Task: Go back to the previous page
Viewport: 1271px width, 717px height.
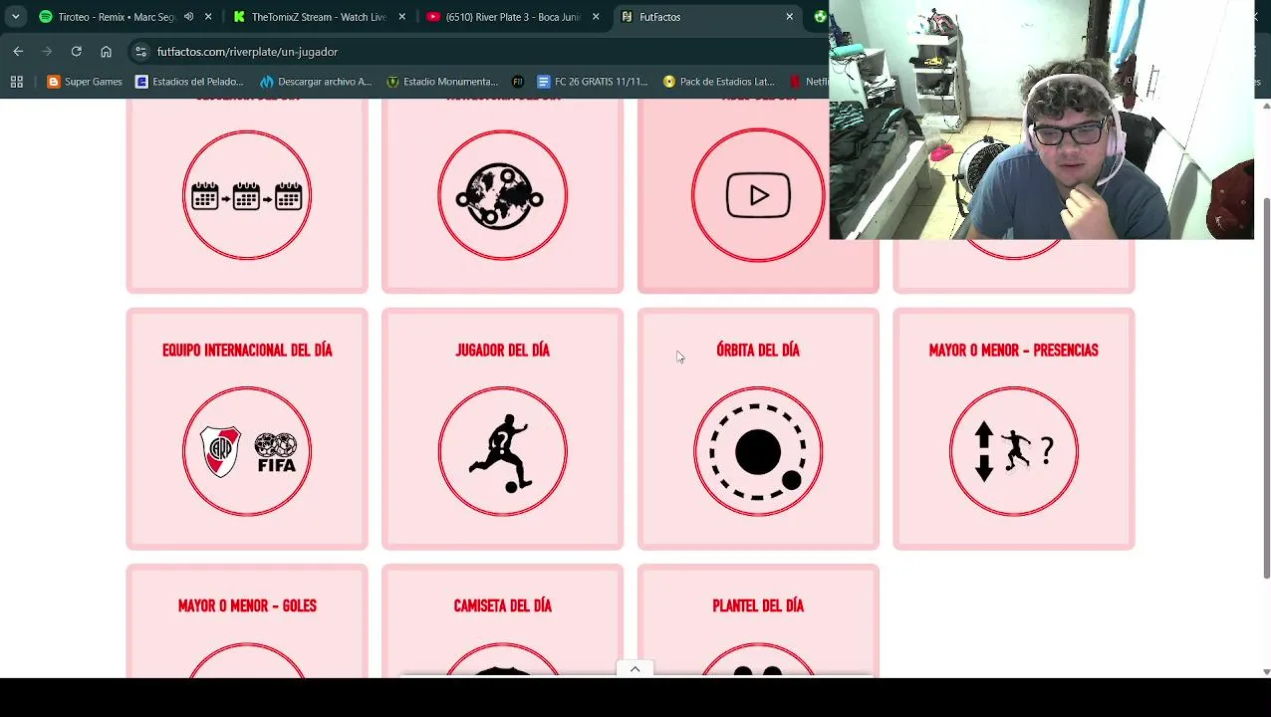Action: [18, 51]
